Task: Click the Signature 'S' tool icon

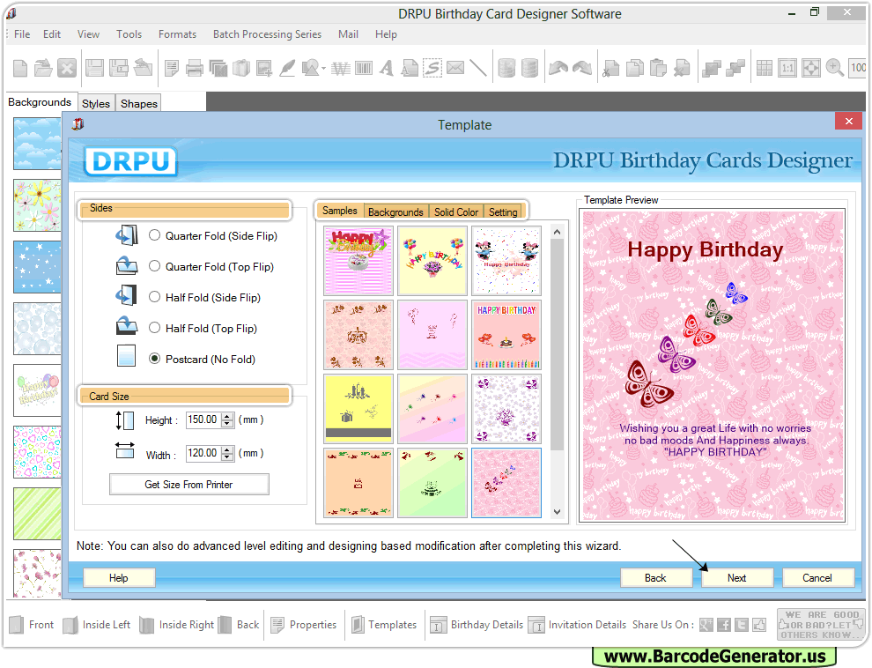Action: point(432,68)
